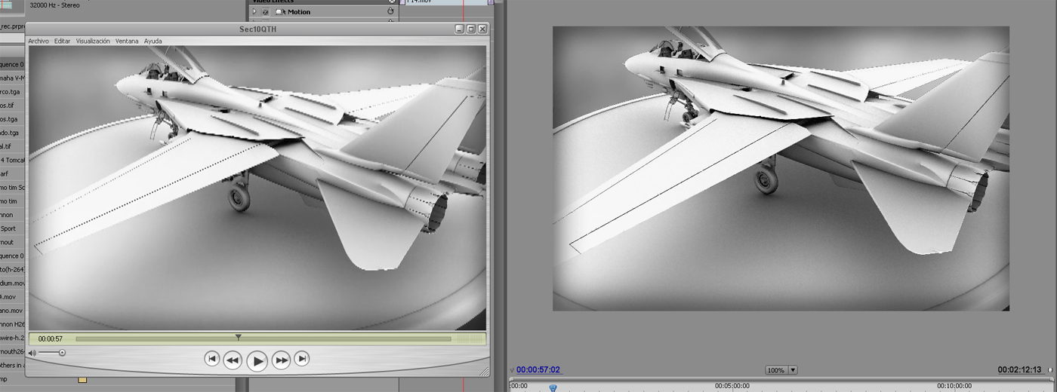The image size is (1057, 392).
Task: Click the rewind button in QuickTime
Action: pyautogui.click(x=233, y=360)
